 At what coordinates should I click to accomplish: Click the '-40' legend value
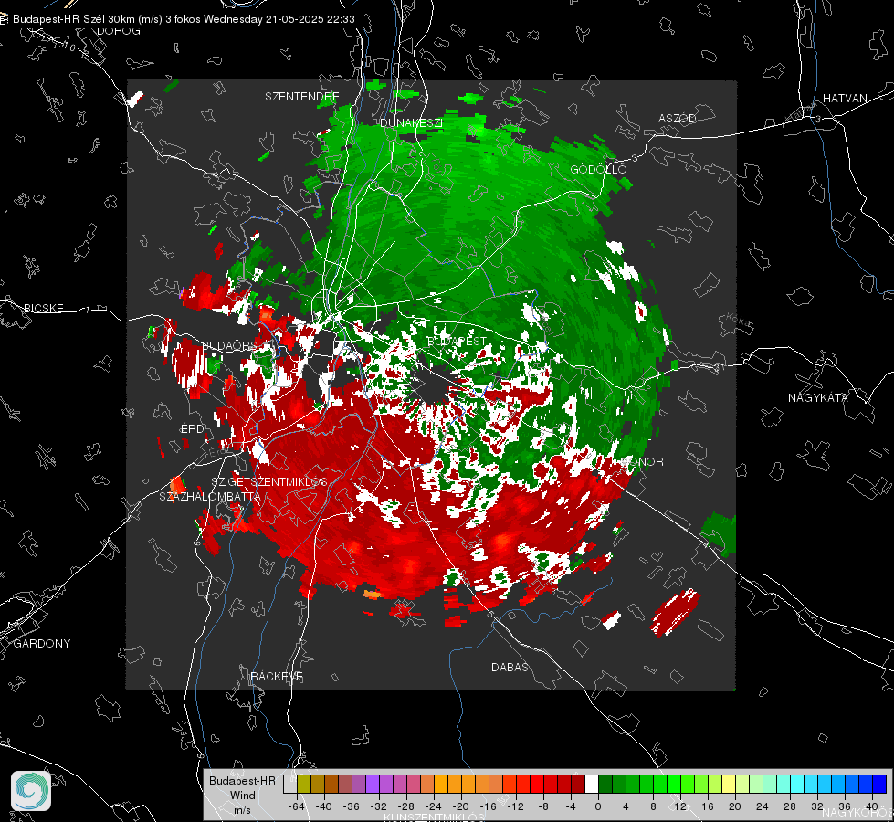pyautogui.click(x=323, y=806)
